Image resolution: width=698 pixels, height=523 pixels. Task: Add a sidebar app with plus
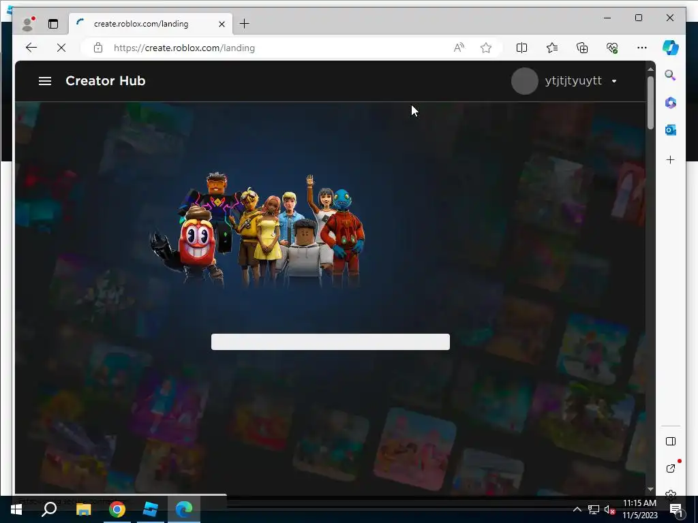pyautogui.click(x=671, y=159)
